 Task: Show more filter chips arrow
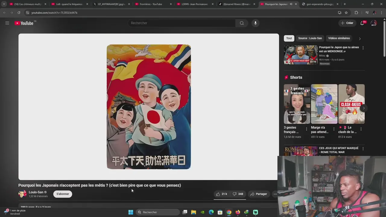click(x=359, y=39)
